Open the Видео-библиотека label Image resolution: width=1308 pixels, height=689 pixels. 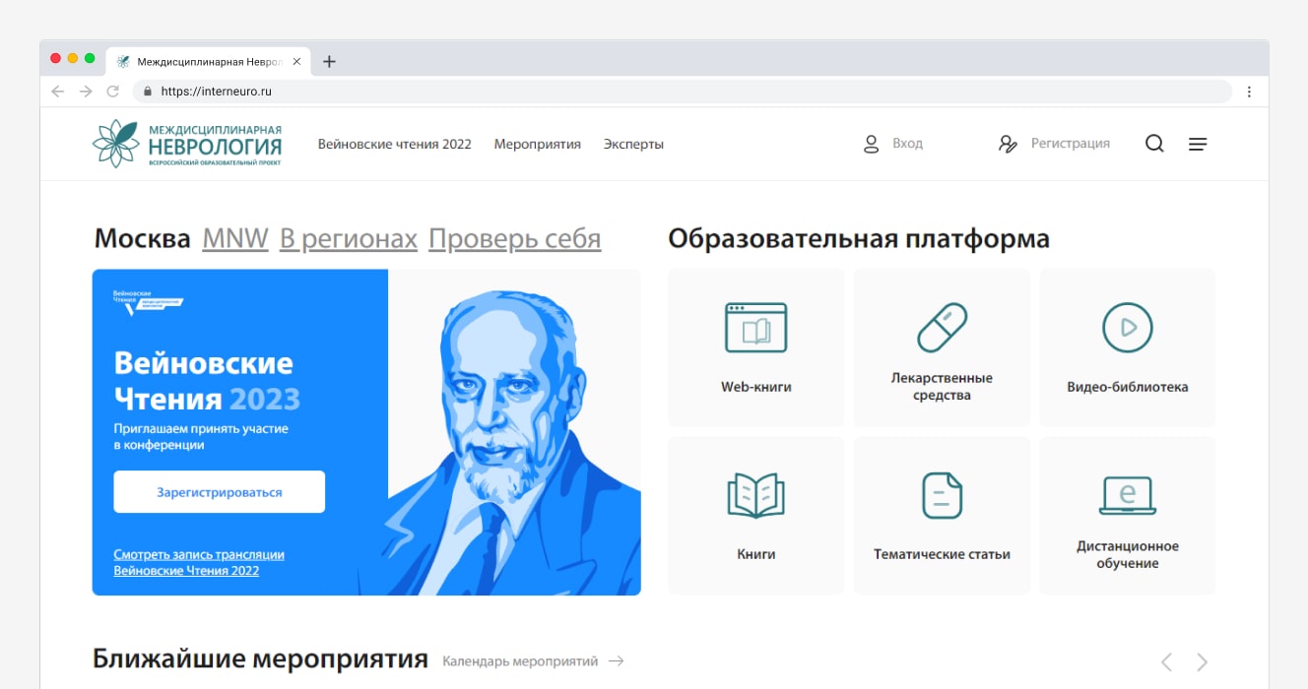1128,387
